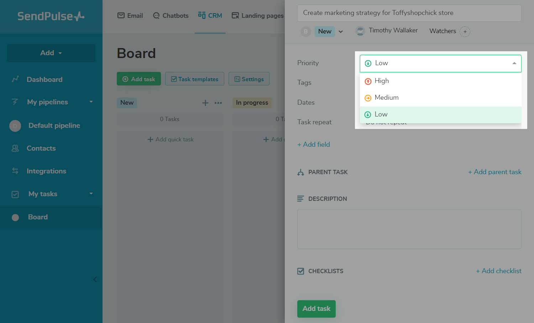Switch to the CRM tab

pyautogui.click(x=210, y=16)
